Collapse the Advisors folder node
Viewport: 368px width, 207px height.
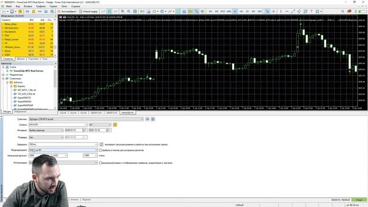[7, 82]
